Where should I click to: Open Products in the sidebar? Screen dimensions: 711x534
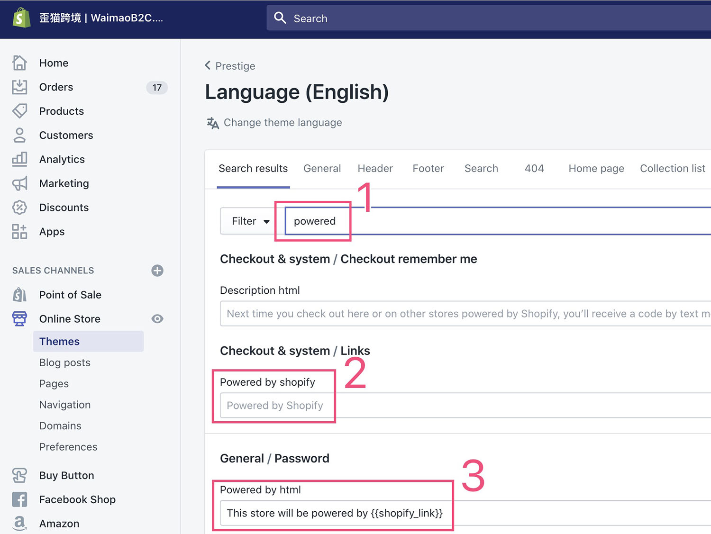click(62, 111)
